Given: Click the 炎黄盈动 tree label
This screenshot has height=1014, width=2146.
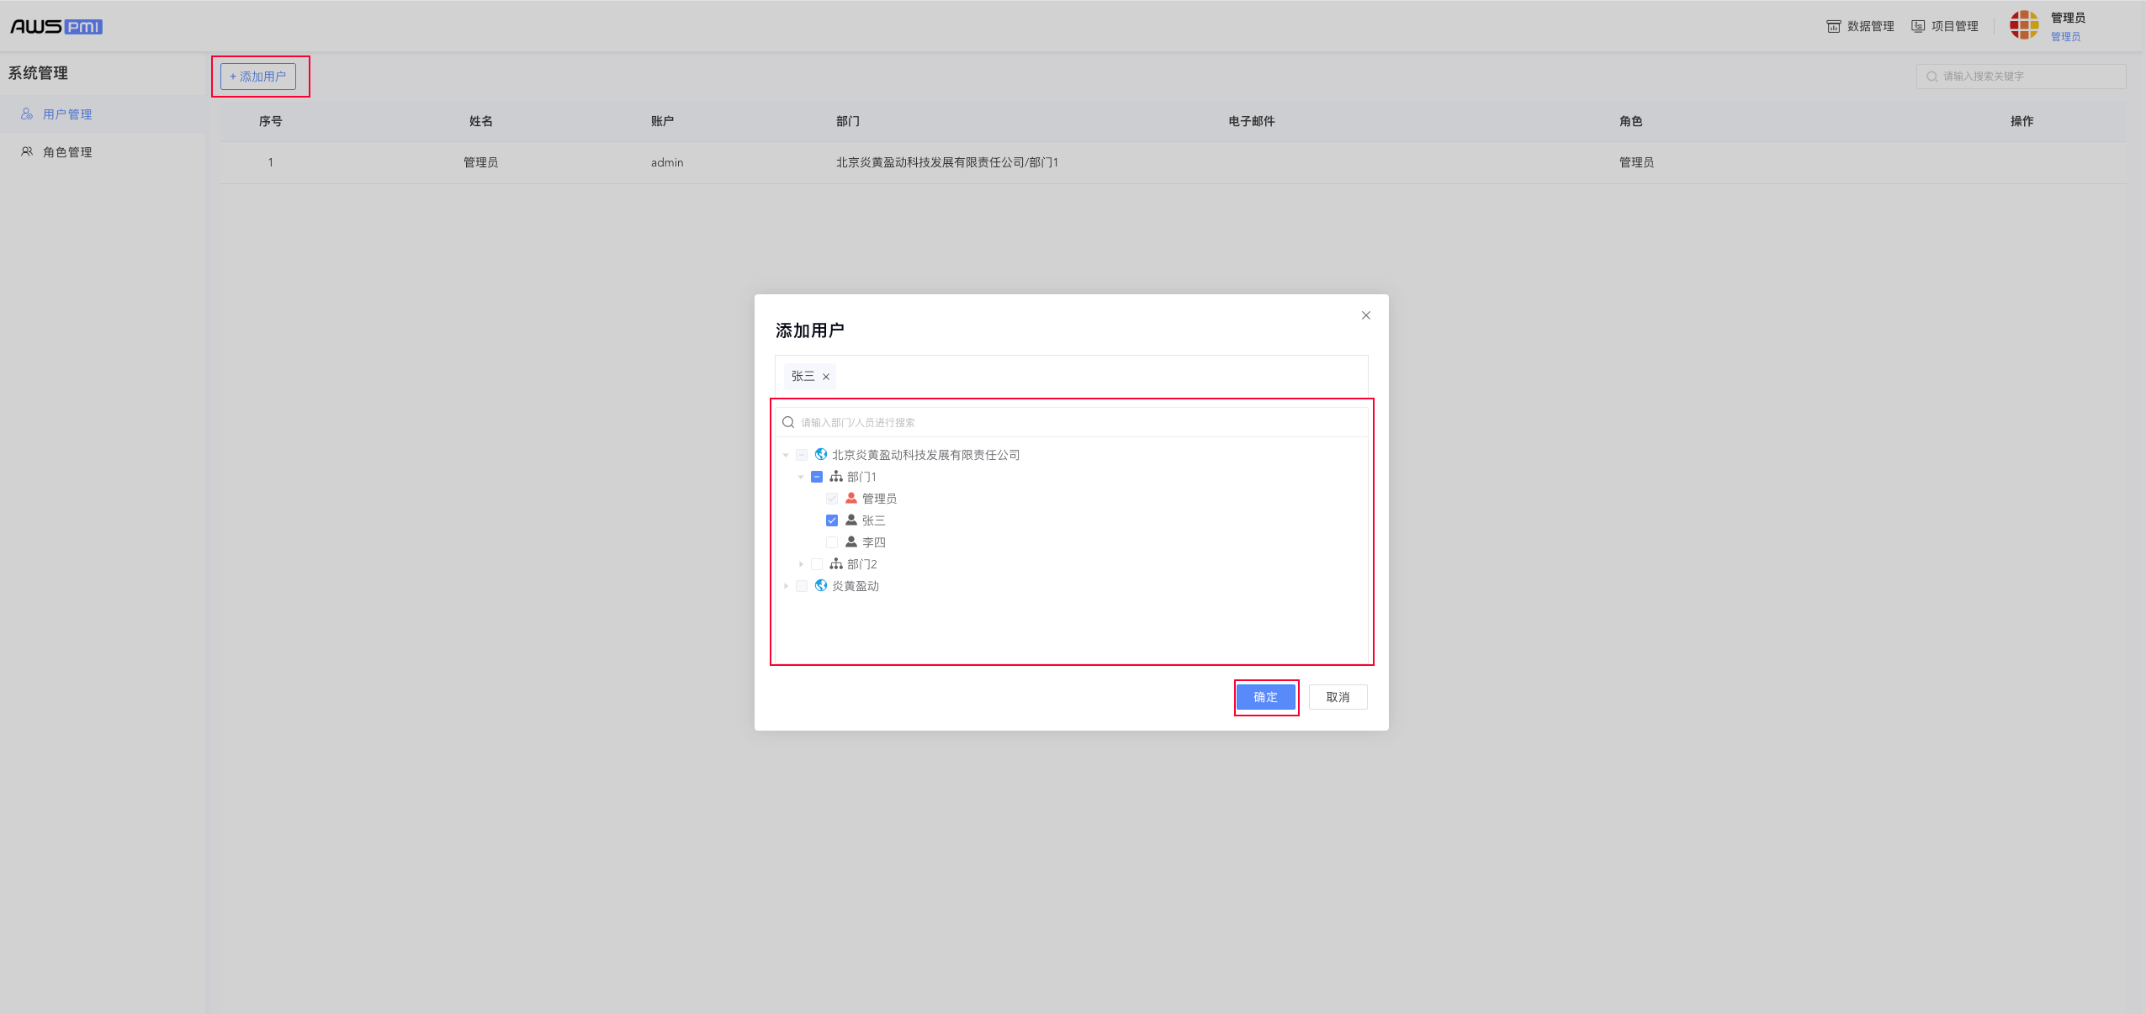Looking at the screenshot, I should 856,586.
